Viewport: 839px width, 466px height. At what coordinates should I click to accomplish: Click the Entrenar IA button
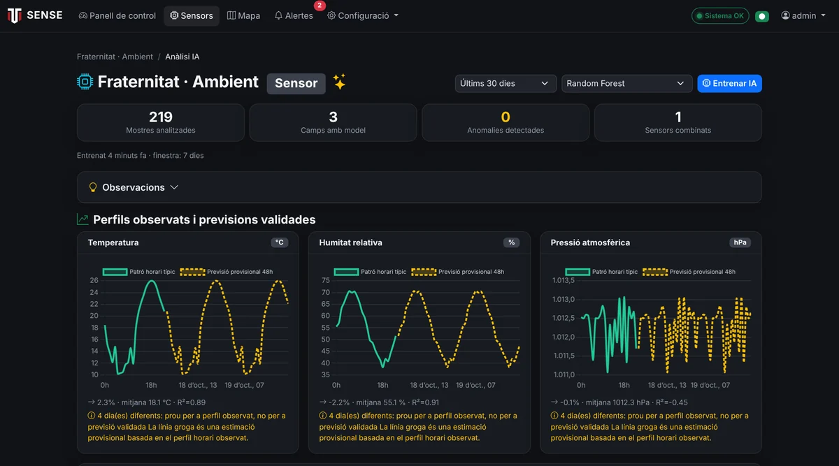coord(729,83)
